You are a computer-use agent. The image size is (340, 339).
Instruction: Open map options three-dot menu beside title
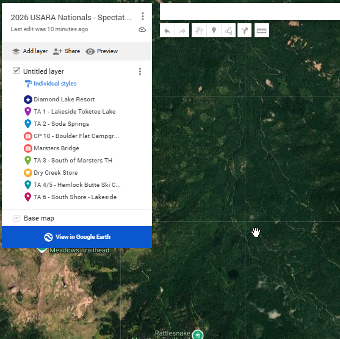[143, 16]
